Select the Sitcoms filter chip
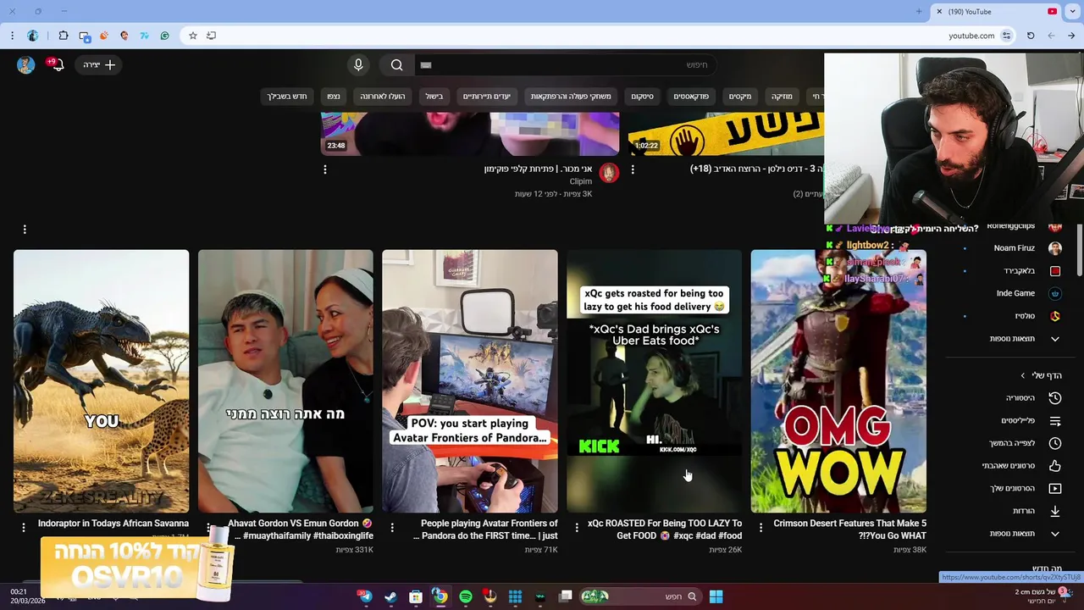The image size is (1084, 610). [x=642, y=97]
